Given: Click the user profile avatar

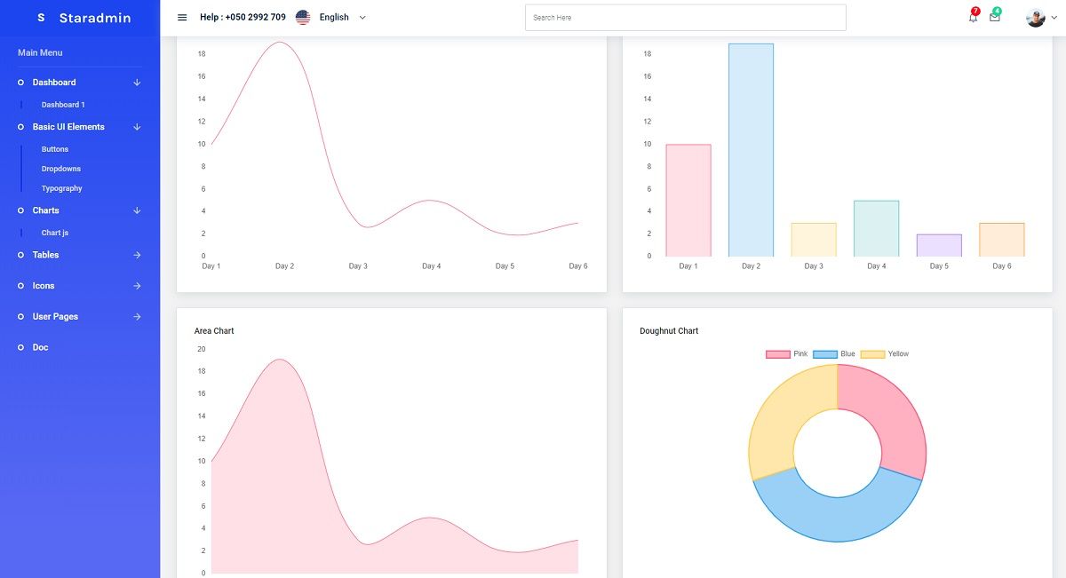Looking at the screenshot, I should 1036,18.
